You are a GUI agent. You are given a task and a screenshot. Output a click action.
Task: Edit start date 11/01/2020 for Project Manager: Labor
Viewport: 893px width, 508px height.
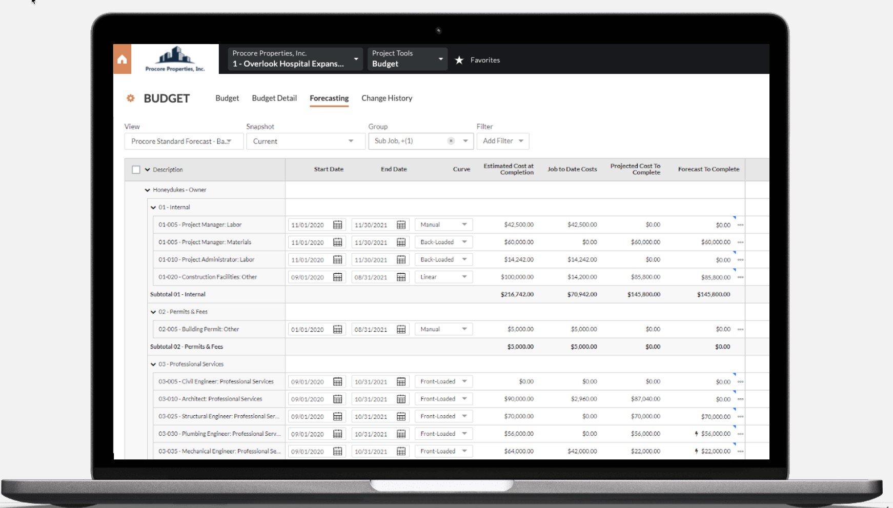(308, 225)
